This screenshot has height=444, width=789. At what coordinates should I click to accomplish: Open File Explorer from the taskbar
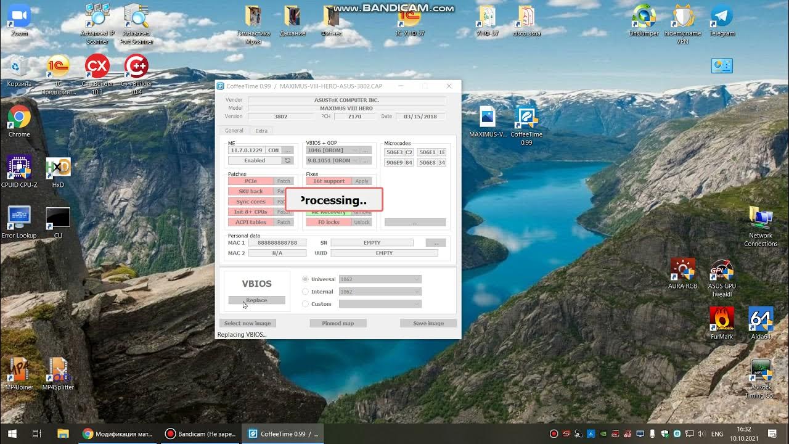click(62, 434)
